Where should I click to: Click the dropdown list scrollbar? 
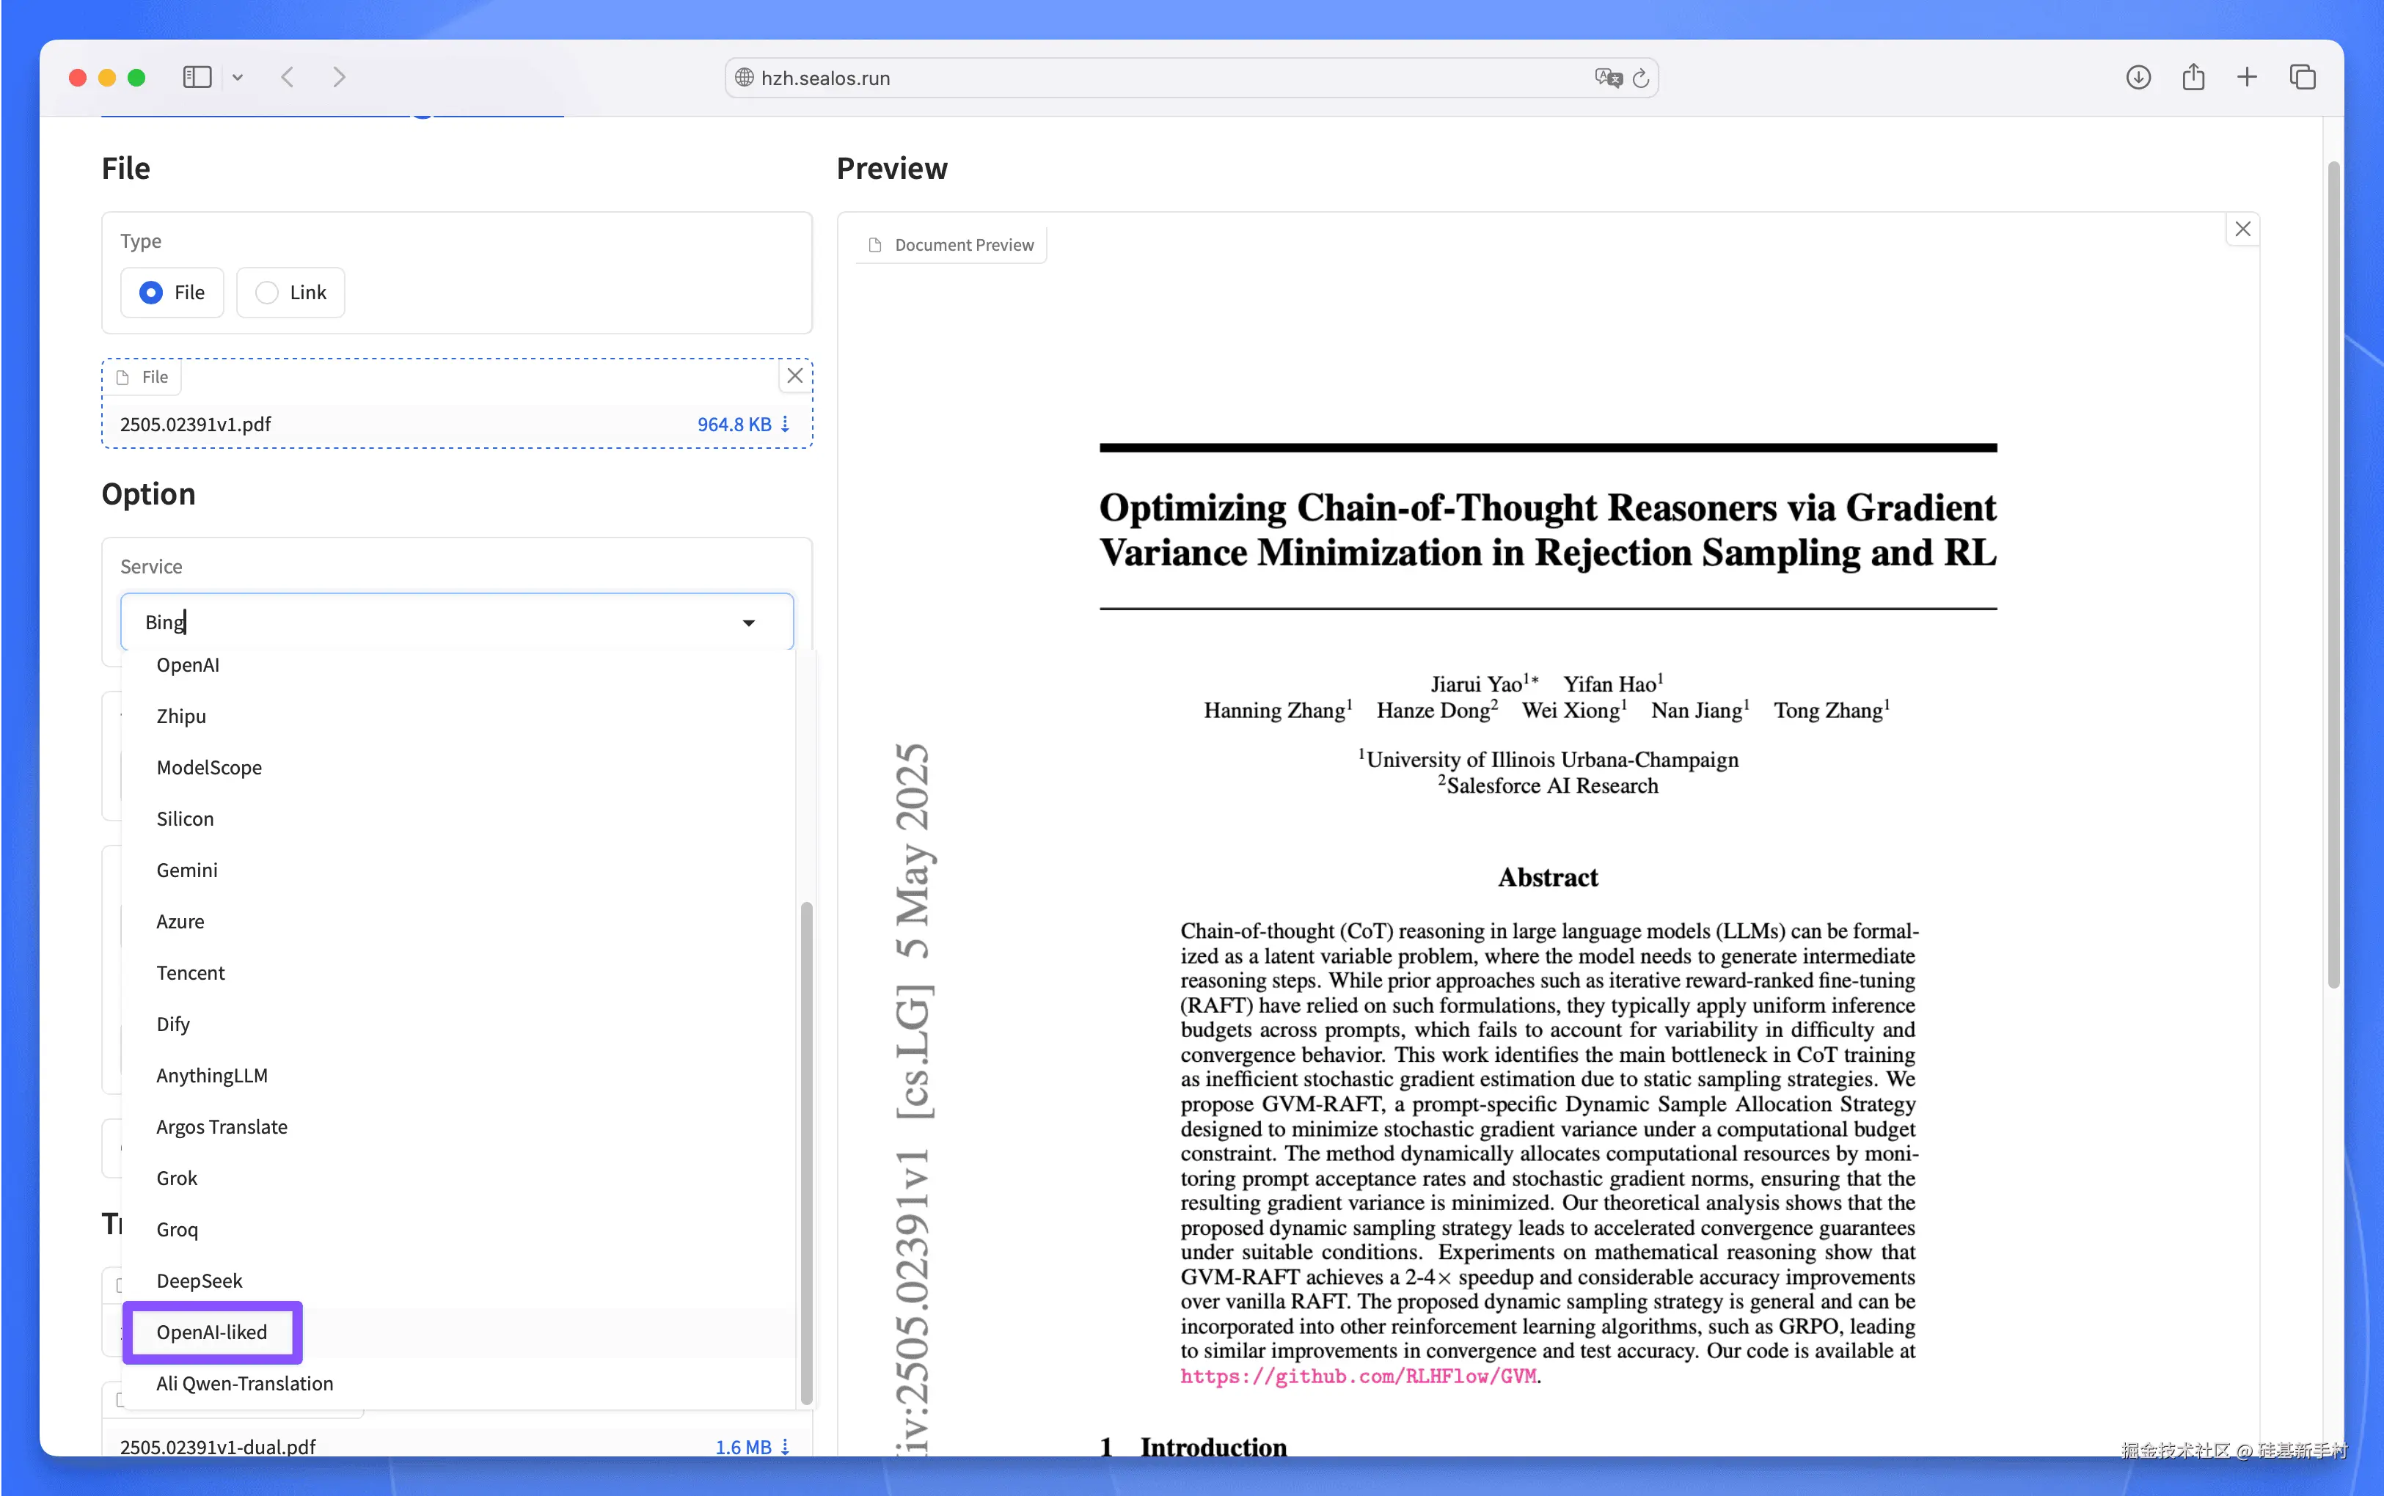point(807,1153)
